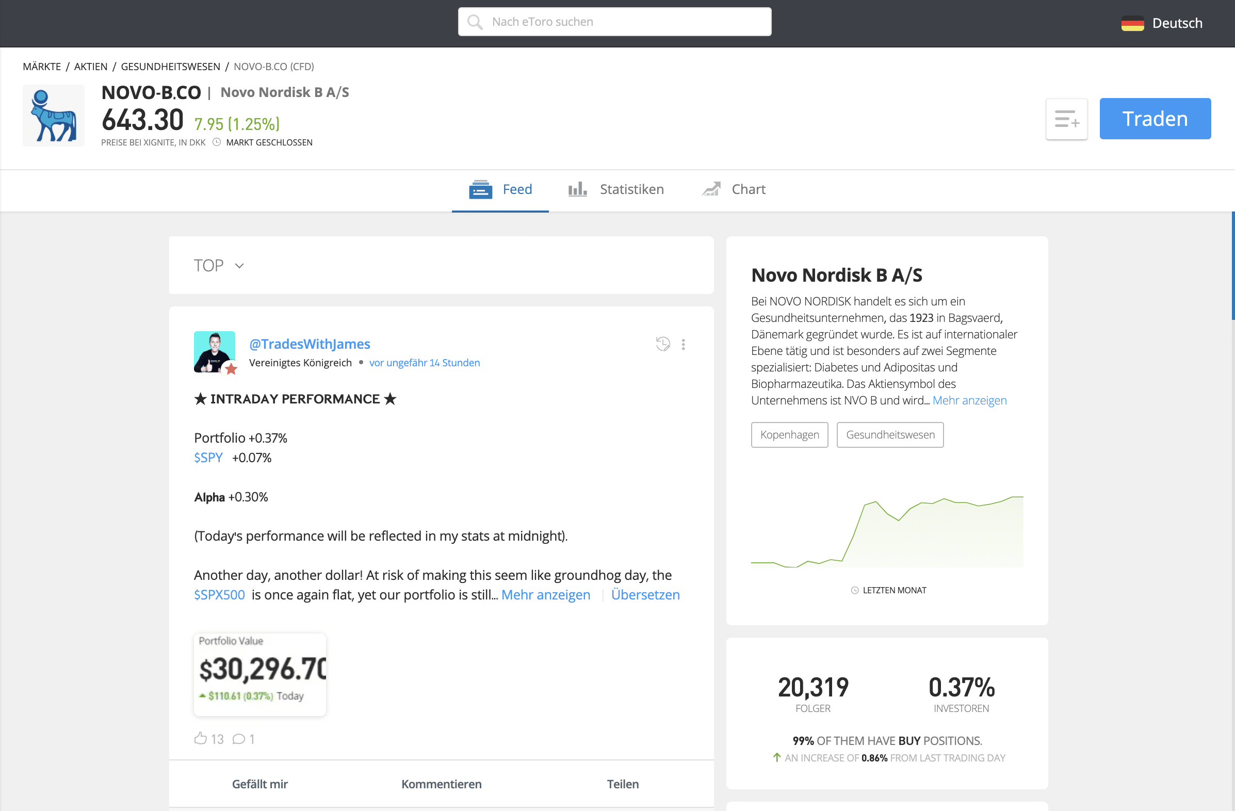Open the $SPX500 ticker link
The height and width of the screenshot is (811, 1235).
pyautogui.click(x=219, y=595)
